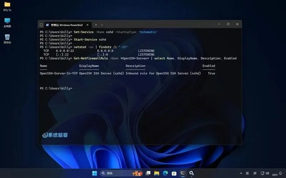Viewport: 286px width, 178px height.
Task: Maximize the PowerShell window
Action: point(228,24)
